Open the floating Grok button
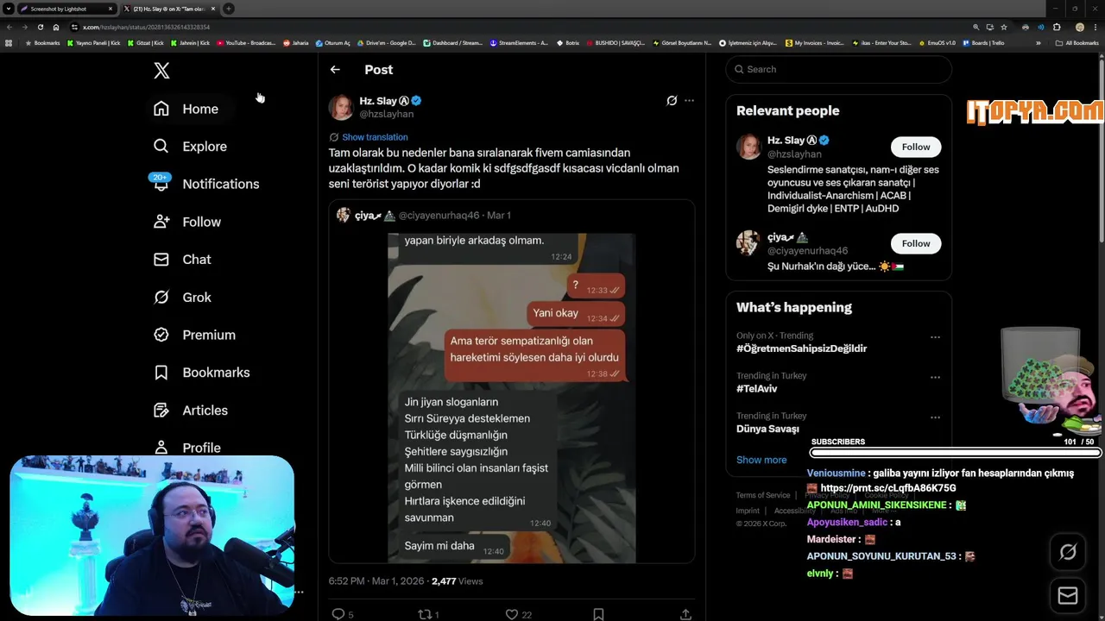Screen dimensions: 1105x621 point(1068,552)
